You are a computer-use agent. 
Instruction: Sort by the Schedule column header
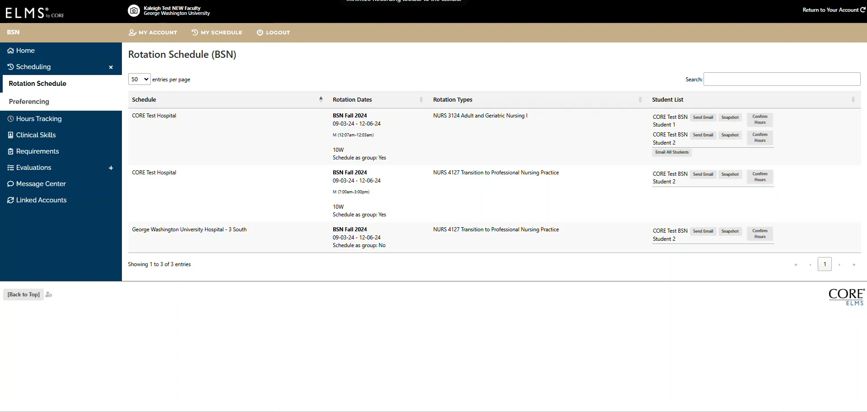point(228,100)
